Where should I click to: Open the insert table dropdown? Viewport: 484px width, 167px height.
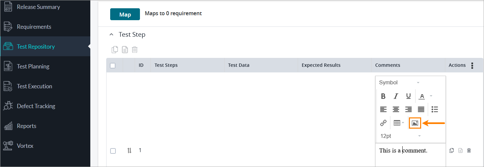coord(399,123)
